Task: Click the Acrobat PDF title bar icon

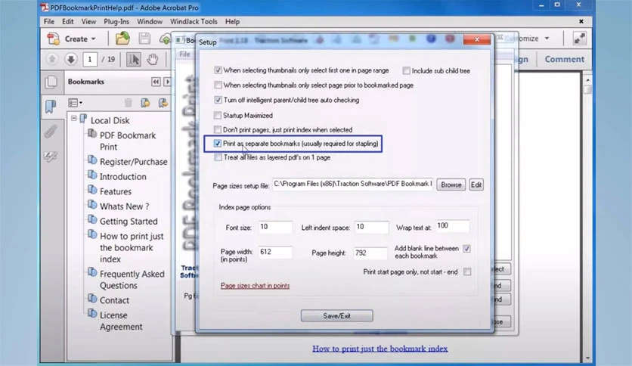Action: coord(45,8)
